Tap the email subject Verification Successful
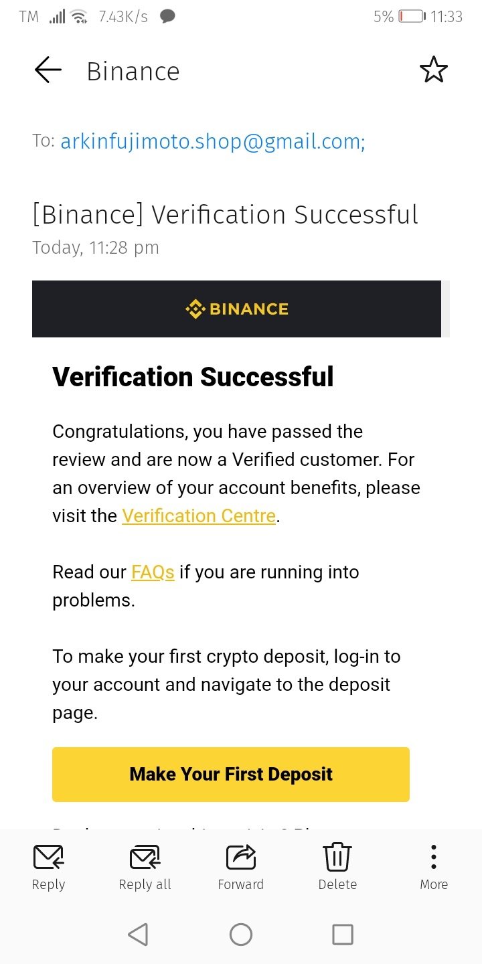Viewport: 482px width, 964px height. (225, 215)
